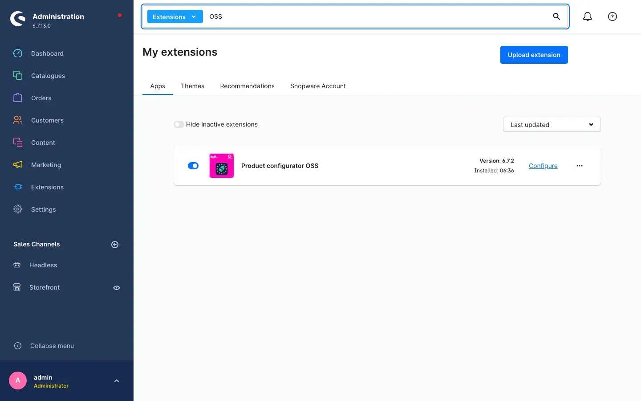Click the Version: 6.7.2 text
Viewport: 641px width, 401px height.
click(x=497, y=161)
